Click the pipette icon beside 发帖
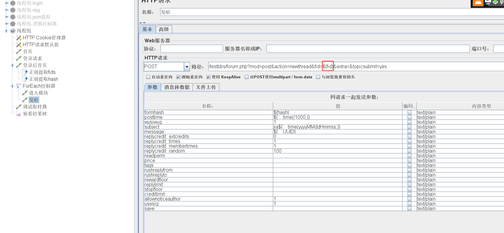The height and width of the screenshot is (233, 504). (25, 100)
